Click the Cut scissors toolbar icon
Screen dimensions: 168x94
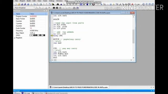click(x=31, y=4)
